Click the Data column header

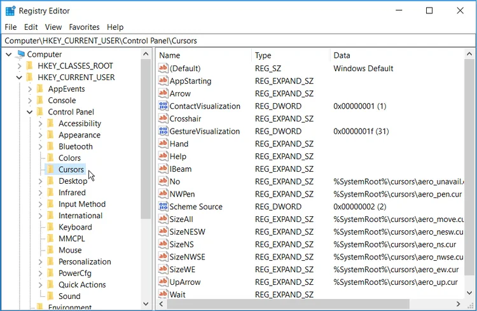click(397, 55)
